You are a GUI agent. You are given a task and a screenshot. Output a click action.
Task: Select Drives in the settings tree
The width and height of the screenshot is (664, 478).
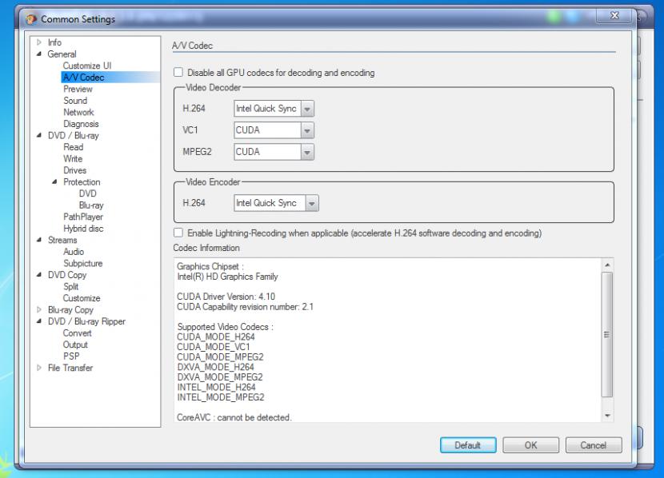(x=75, y=170)
